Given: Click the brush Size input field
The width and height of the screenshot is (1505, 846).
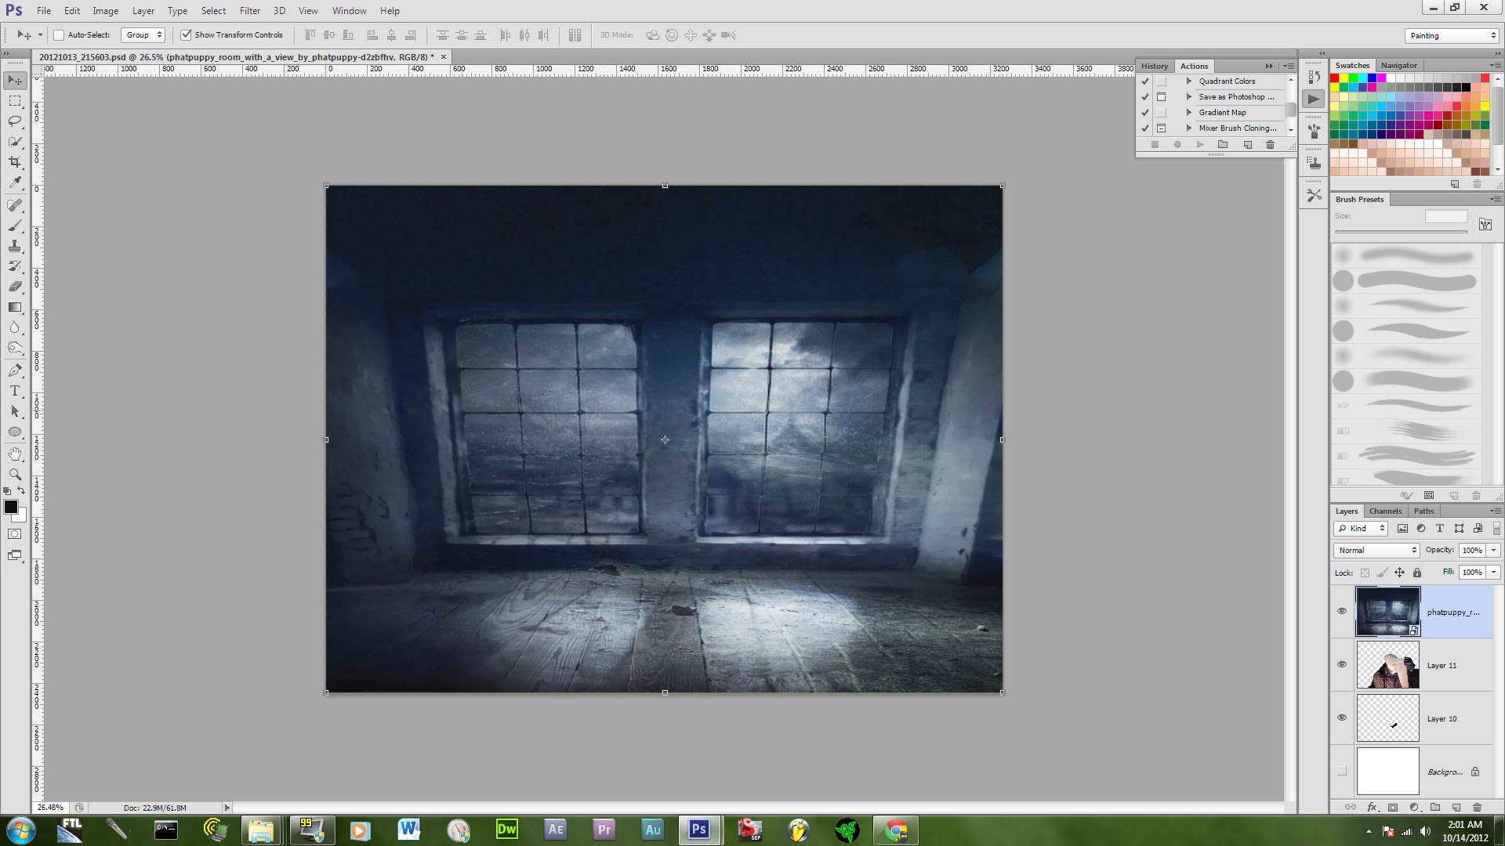Looking at the screenshot, I should pos(1445,217).
